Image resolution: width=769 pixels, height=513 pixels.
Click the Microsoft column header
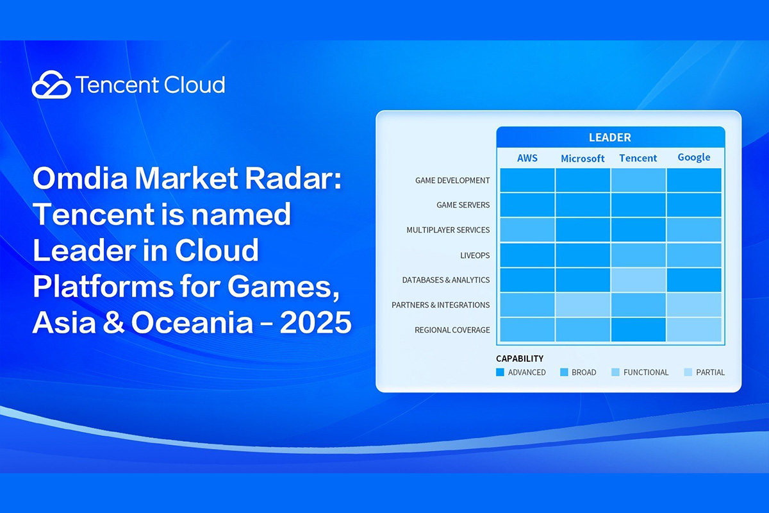pos(583,158)
